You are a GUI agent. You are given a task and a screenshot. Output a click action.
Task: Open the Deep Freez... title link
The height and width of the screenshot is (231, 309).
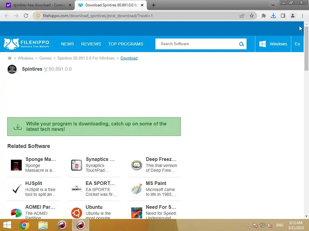pos(161,159)
